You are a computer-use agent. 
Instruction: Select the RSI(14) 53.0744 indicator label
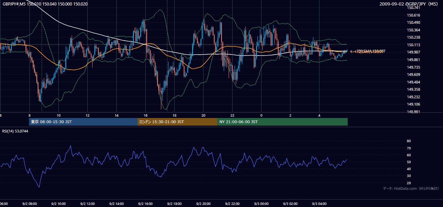tap(15, 131)
